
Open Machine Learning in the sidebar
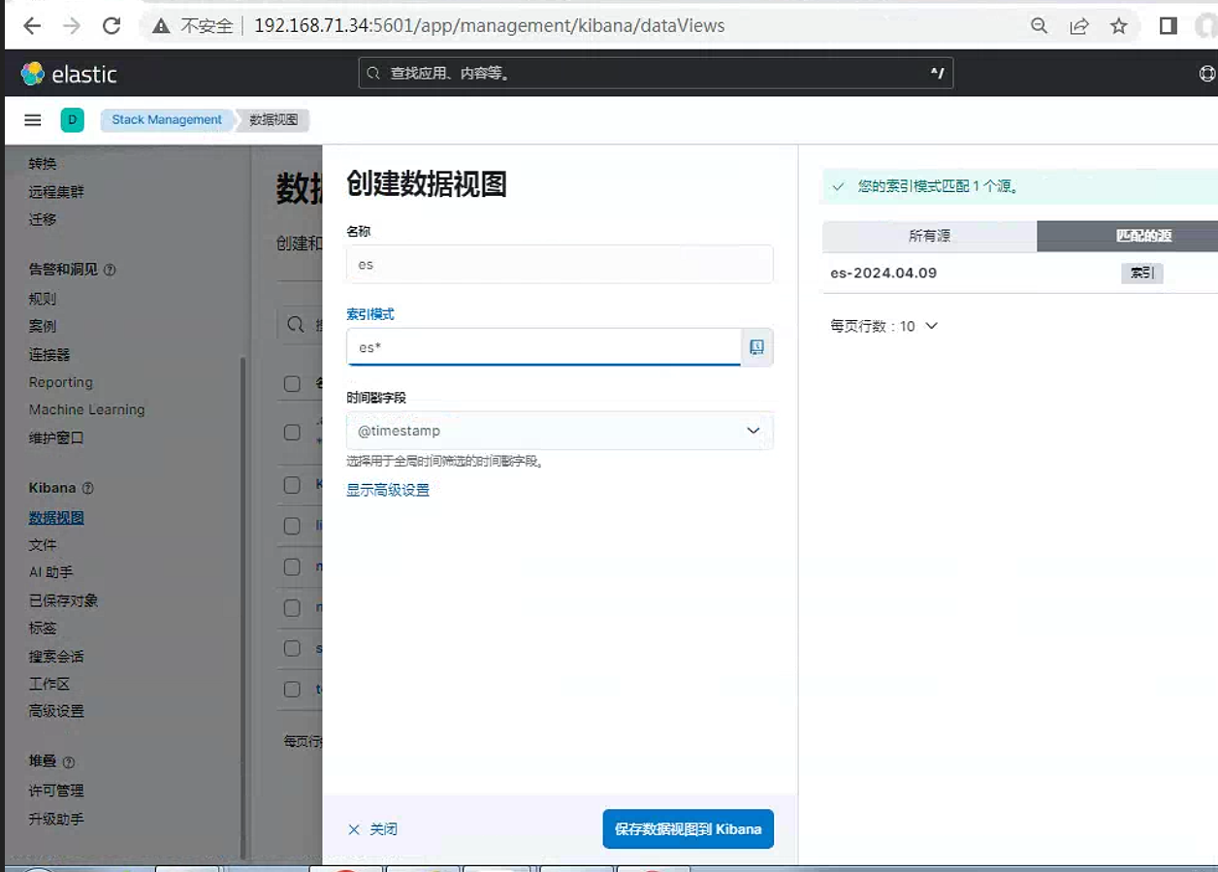pyautogui.click(x=86, y=409)
